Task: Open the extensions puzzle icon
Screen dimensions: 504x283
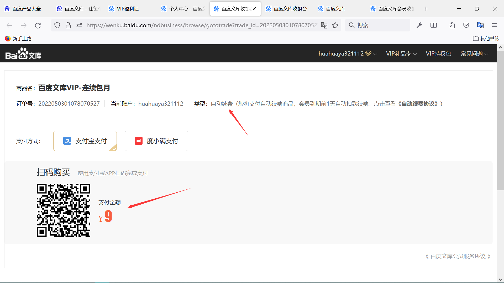Action: click(452, 25)
